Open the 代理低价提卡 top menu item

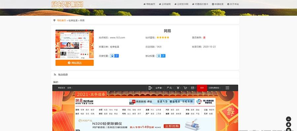pyautogui.click(x=200, y=4)
